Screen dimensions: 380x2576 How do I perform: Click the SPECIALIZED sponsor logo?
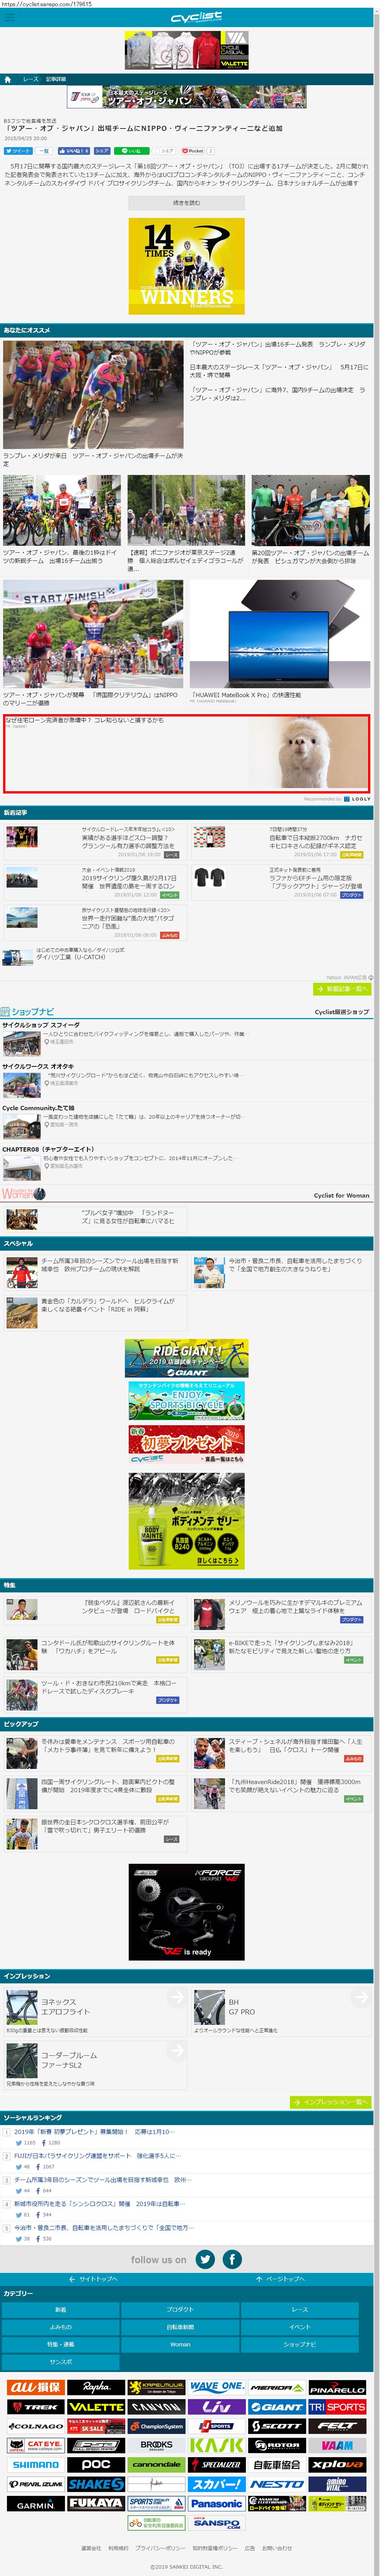pos(217,2465)
